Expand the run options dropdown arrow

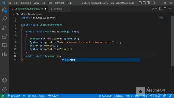coord(156,9)
